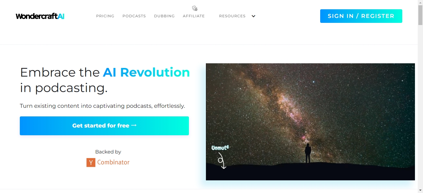Click Get started for free button
Screen dimensions: 423x193
pos(104,126)
